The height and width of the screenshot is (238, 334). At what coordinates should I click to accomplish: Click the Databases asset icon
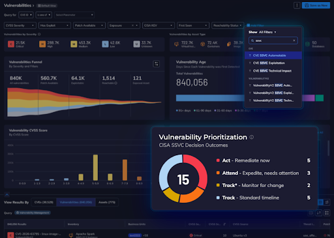pyautogui.click(x=307, y=44)
